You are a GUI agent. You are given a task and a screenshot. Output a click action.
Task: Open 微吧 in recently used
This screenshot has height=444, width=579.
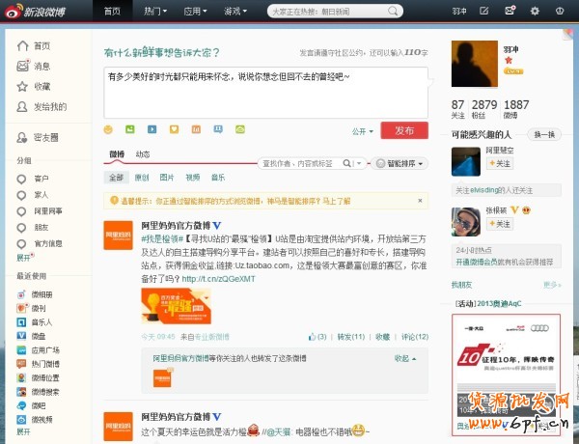pos(32,405)
